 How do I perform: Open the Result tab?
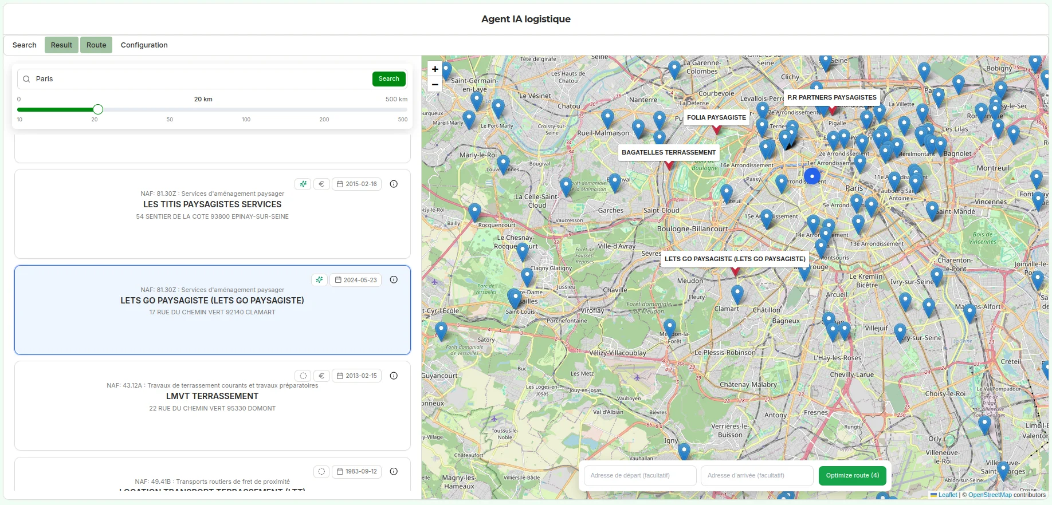coord(61,45)
